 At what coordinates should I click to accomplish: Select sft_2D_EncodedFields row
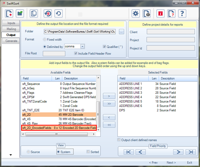pos(59,128)
